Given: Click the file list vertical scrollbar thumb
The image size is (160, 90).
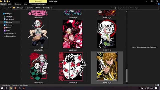Looking at the screenshot, I should (126, 75).
